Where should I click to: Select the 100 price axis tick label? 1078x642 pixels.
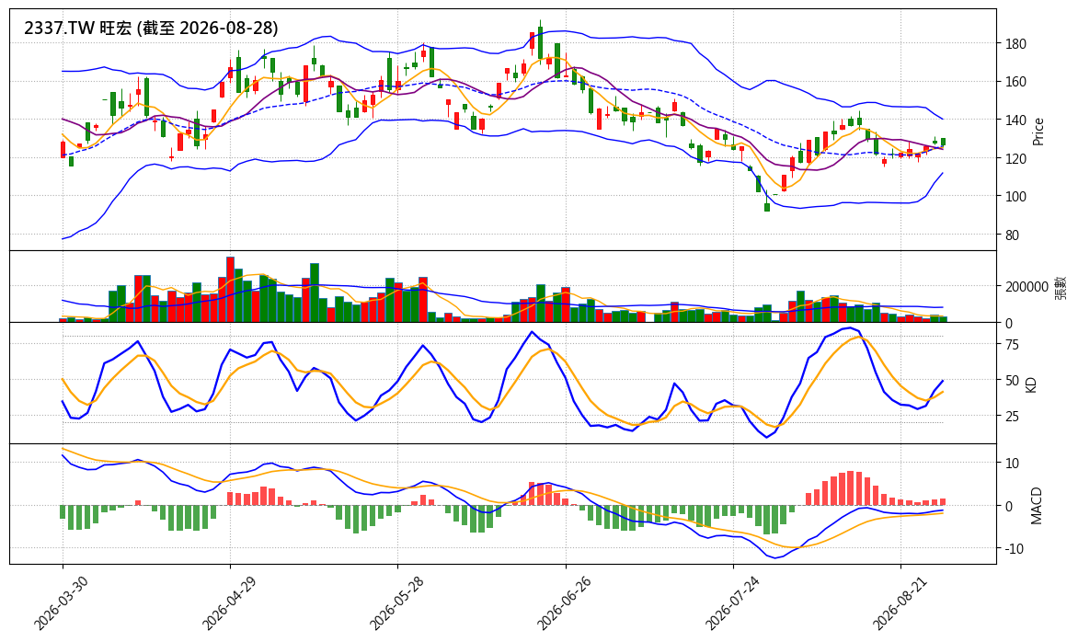pos(1015,197)
